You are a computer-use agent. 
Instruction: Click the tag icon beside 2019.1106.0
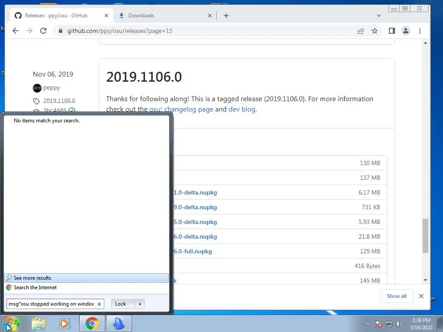(36, 101)
